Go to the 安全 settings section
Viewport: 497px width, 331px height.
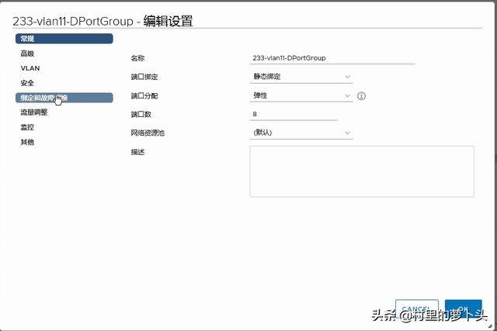[27, 83]
